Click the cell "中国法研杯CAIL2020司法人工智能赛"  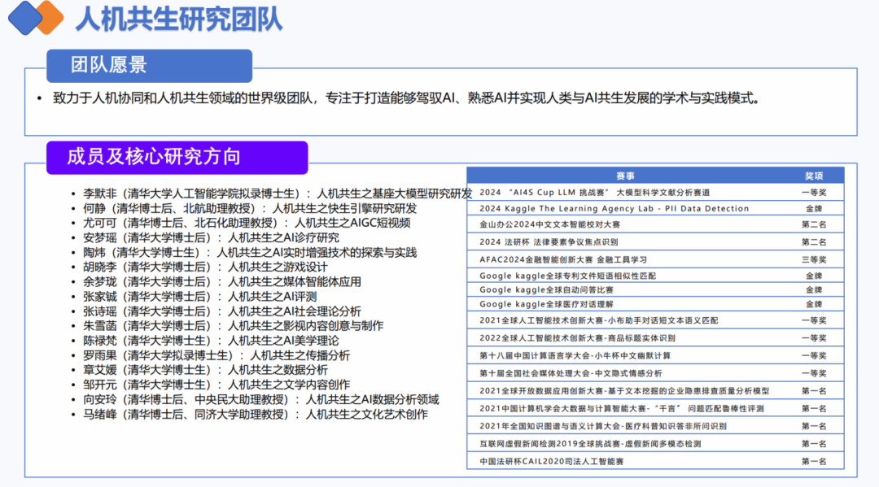pyautogui.click(x=552, y=462)
